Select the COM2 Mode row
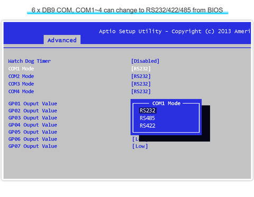This screenshot has width=254, height=197. [x=21, y=76]
